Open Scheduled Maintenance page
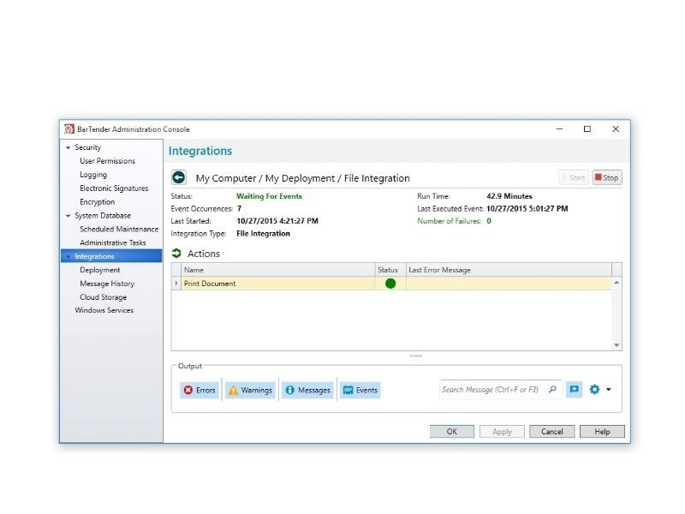The height and width of the screenshot is (514, 685). (x=119, y=229)
